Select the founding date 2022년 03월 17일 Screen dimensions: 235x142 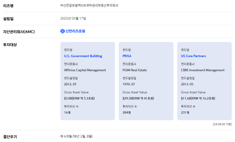tap(73, 19)
